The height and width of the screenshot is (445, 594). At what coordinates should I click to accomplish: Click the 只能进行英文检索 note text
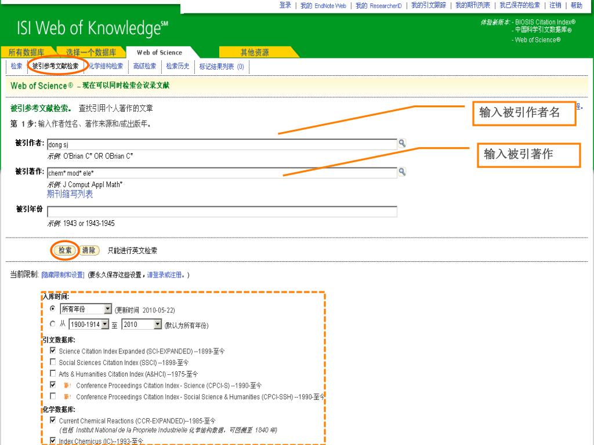(x=132, y=250)
